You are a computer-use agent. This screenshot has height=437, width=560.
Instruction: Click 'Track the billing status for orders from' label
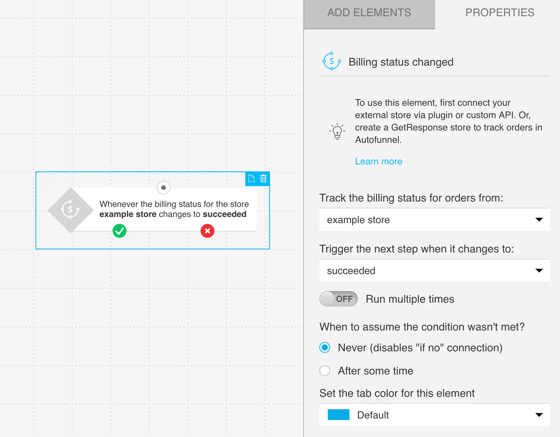pyautogui.click(x=411, y=198)
